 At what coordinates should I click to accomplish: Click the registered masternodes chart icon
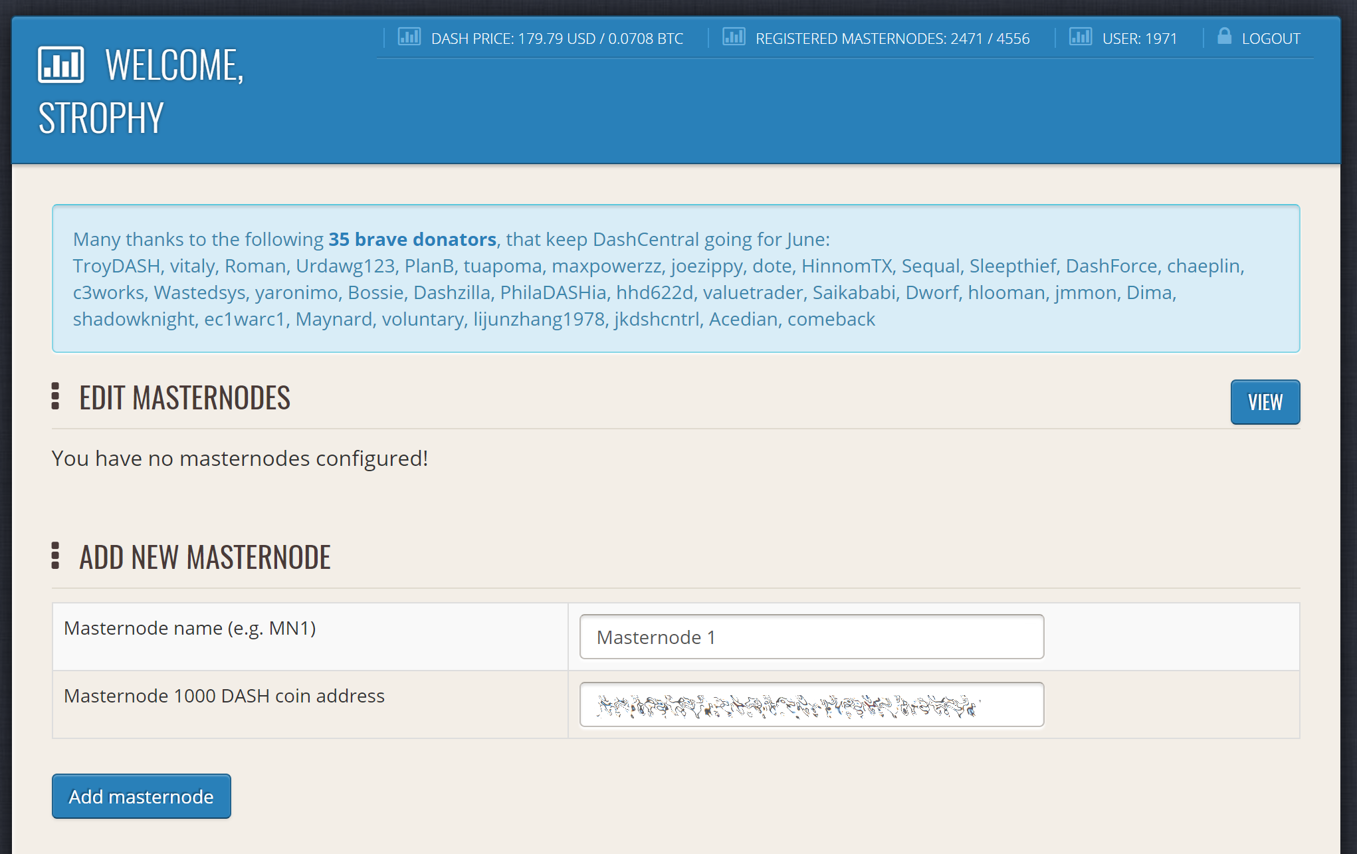[x=734, y=37]
